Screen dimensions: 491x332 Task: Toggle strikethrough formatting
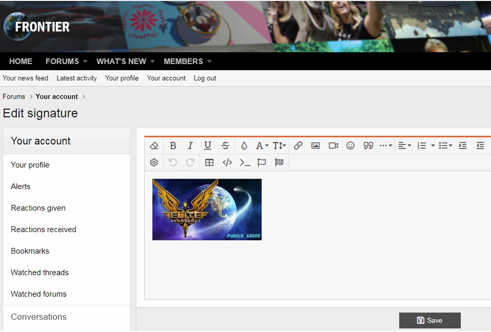[225, 146]
